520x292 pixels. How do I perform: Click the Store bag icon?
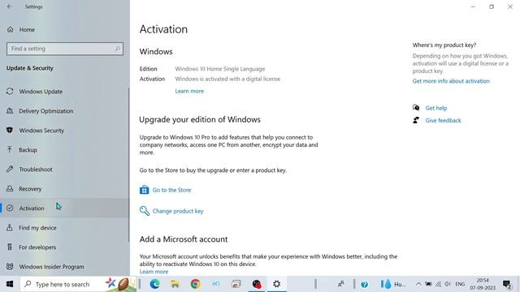pyautogui.click(x=145, y=190)
